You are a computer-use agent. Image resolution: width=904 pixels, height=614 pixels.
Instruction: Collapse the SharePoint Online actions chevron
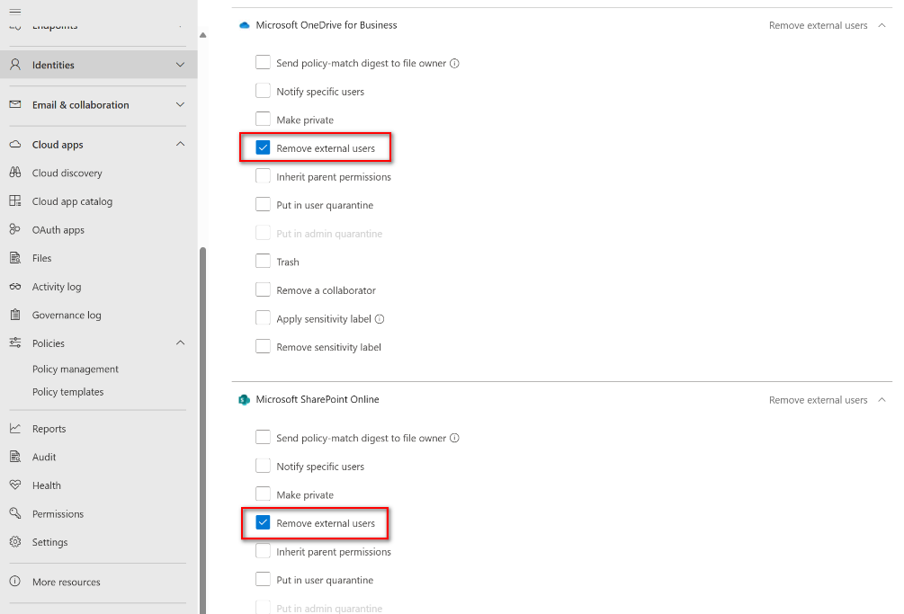click(882, 400)
